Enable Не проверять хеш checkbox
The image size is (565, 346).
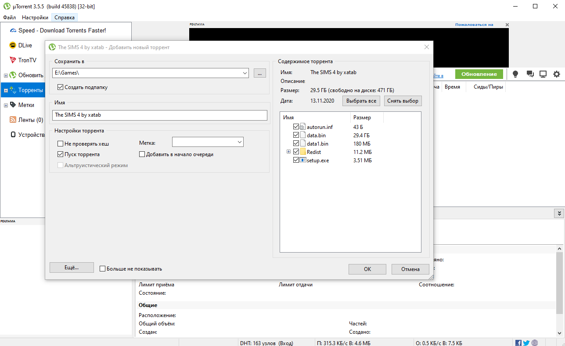61,143
